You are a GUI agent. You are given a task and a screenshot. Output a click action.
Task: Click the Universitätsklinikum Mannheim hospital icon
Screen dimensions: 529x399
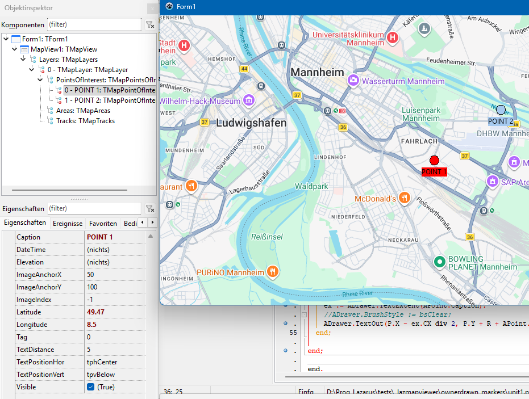pyautogui.click(x=393, y=37)
